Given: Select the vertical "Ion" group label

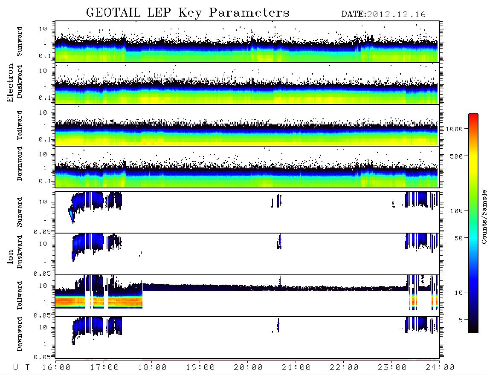Looking at the screenshot, I should click(10, 257).
